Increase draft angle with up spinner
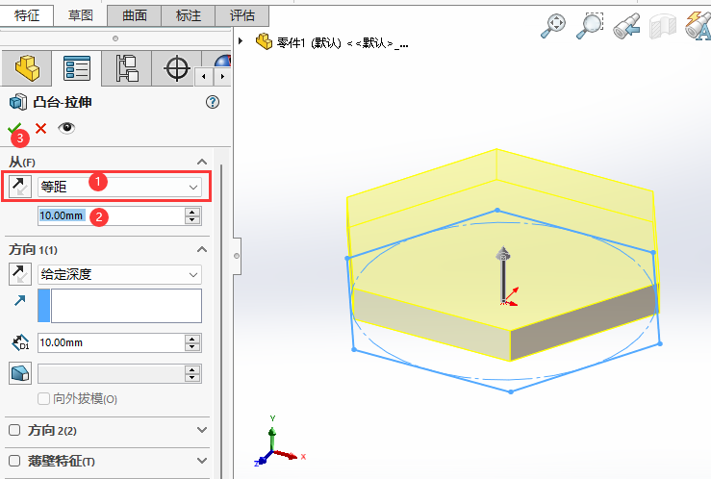Viewport: 711px width, 479px height. pyautogui.click(x=192, y=369)
